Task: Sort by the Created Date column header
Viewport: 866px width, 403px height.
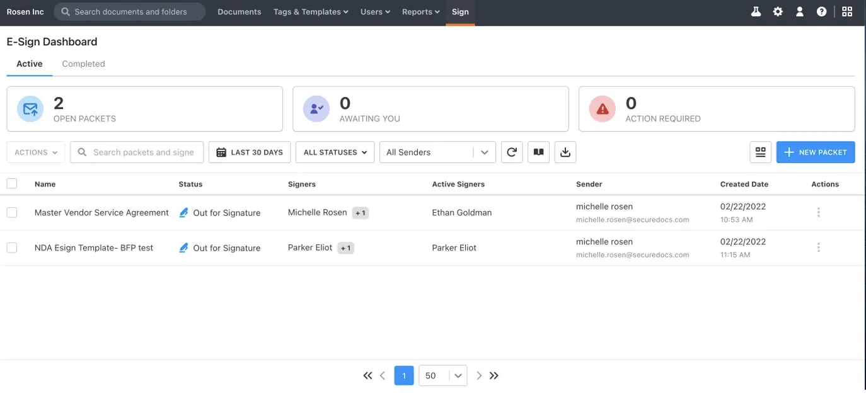Action: (744, 184)
